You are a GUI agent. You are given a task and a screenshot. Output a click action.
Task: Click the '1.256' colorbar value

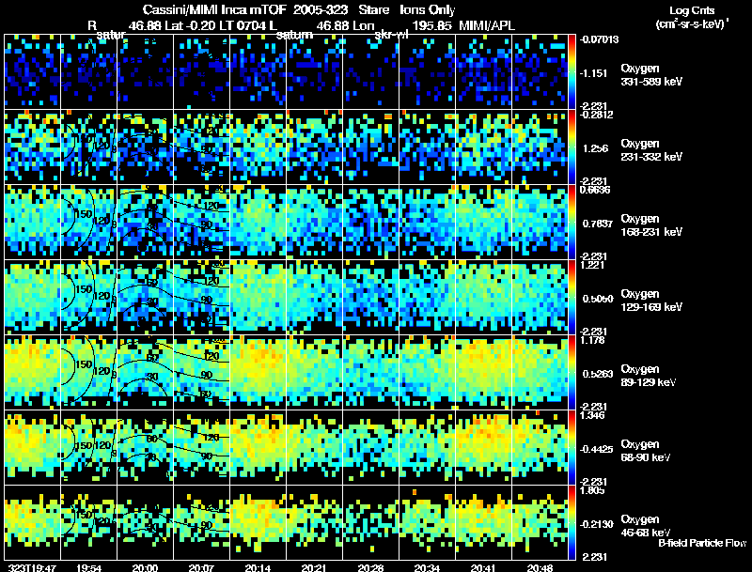tap(595, 148)
